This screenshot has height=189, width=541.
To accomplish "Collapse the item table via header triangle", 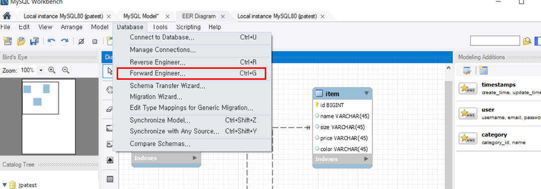I will pyautogui.click(x=366, y=93).
